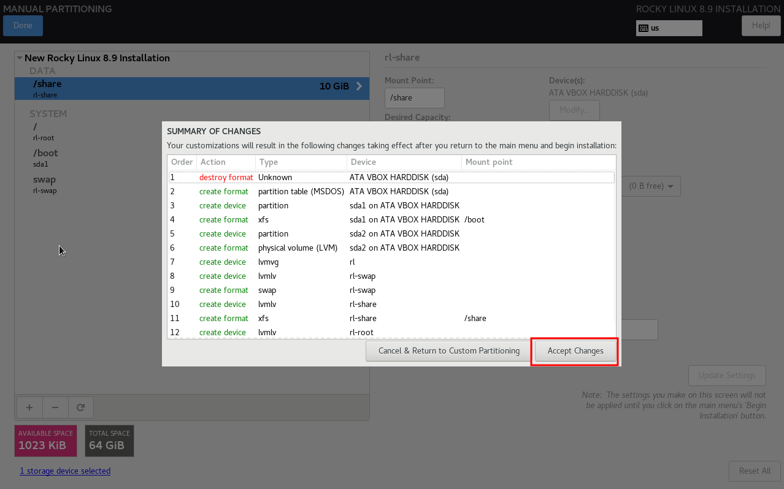Click Reset All button
The height and width of the screenshot is (489, 784).
coord(755,471)
